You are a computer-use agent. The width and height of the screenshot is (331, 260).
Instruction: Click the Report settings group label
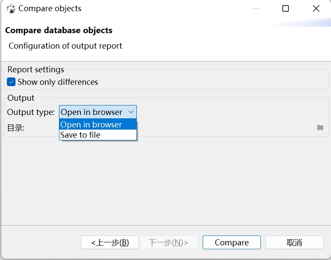tap(36, 70)
